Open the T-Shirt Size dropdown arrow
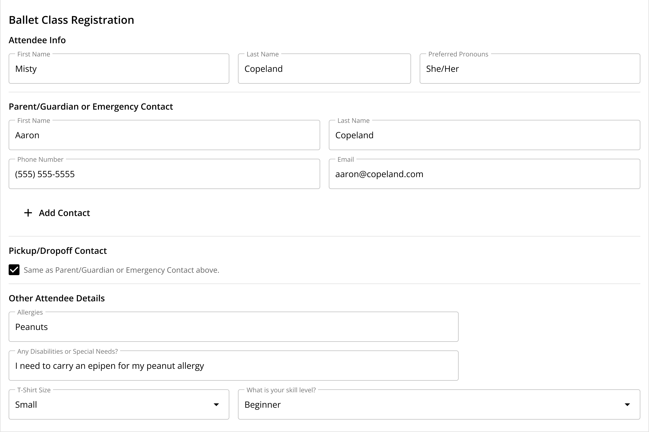This screenshot has height=432, width=649. (x=216, y=404)
